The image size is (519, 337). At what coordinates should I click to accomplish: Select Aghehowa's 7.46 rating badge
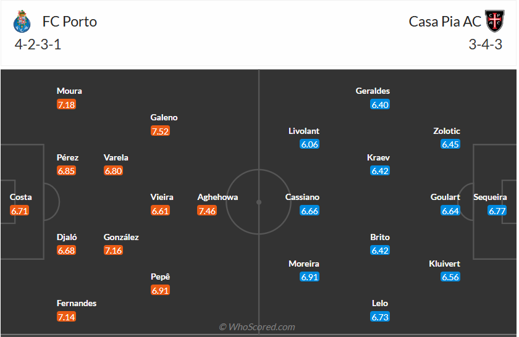tap(207, 210)
